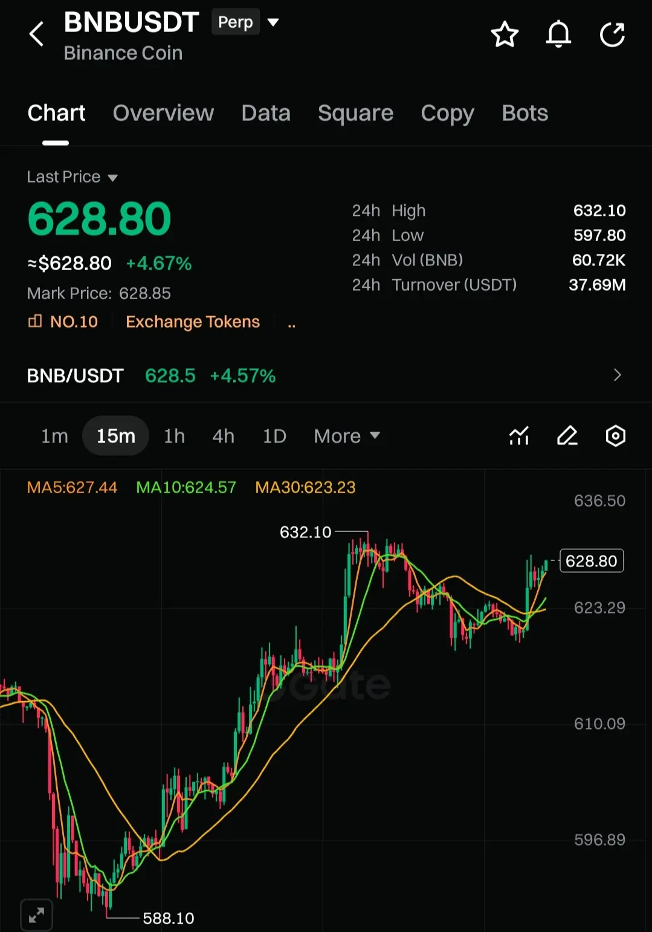Select the 1D timeframe
652x932 pixels.
(274, 436)
